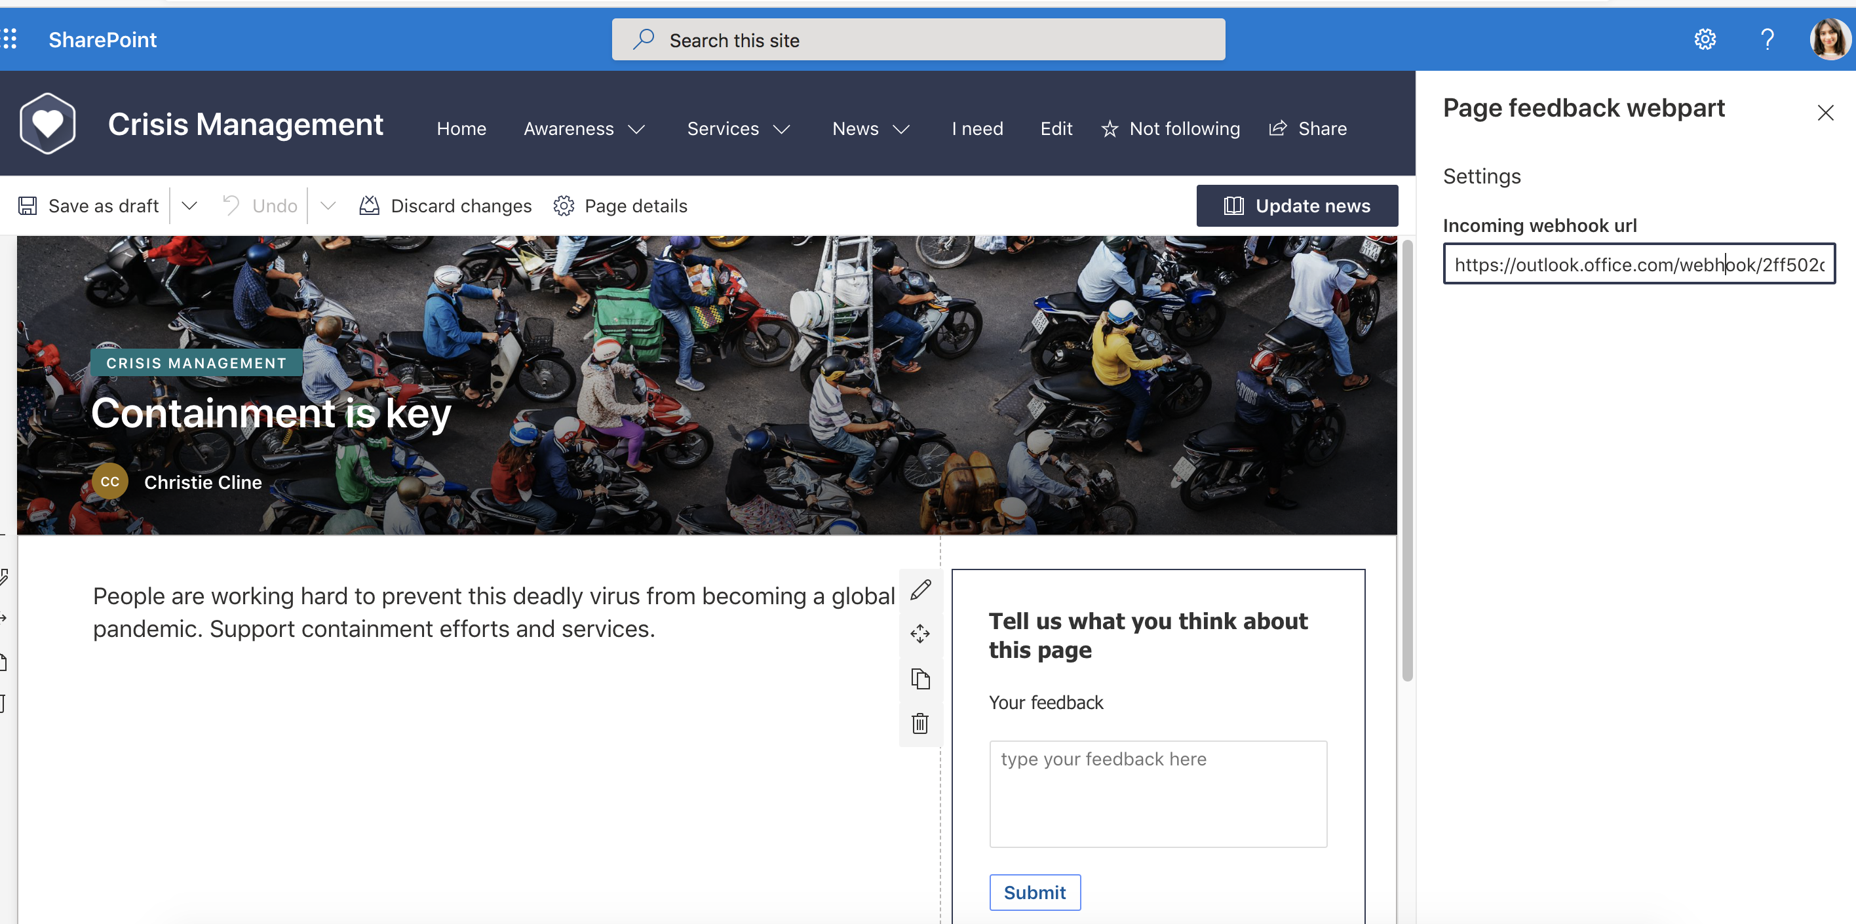Screen dimensions: 1856x924
Task: Expand the Undo dropdown arrow
Action: [328, 206]
